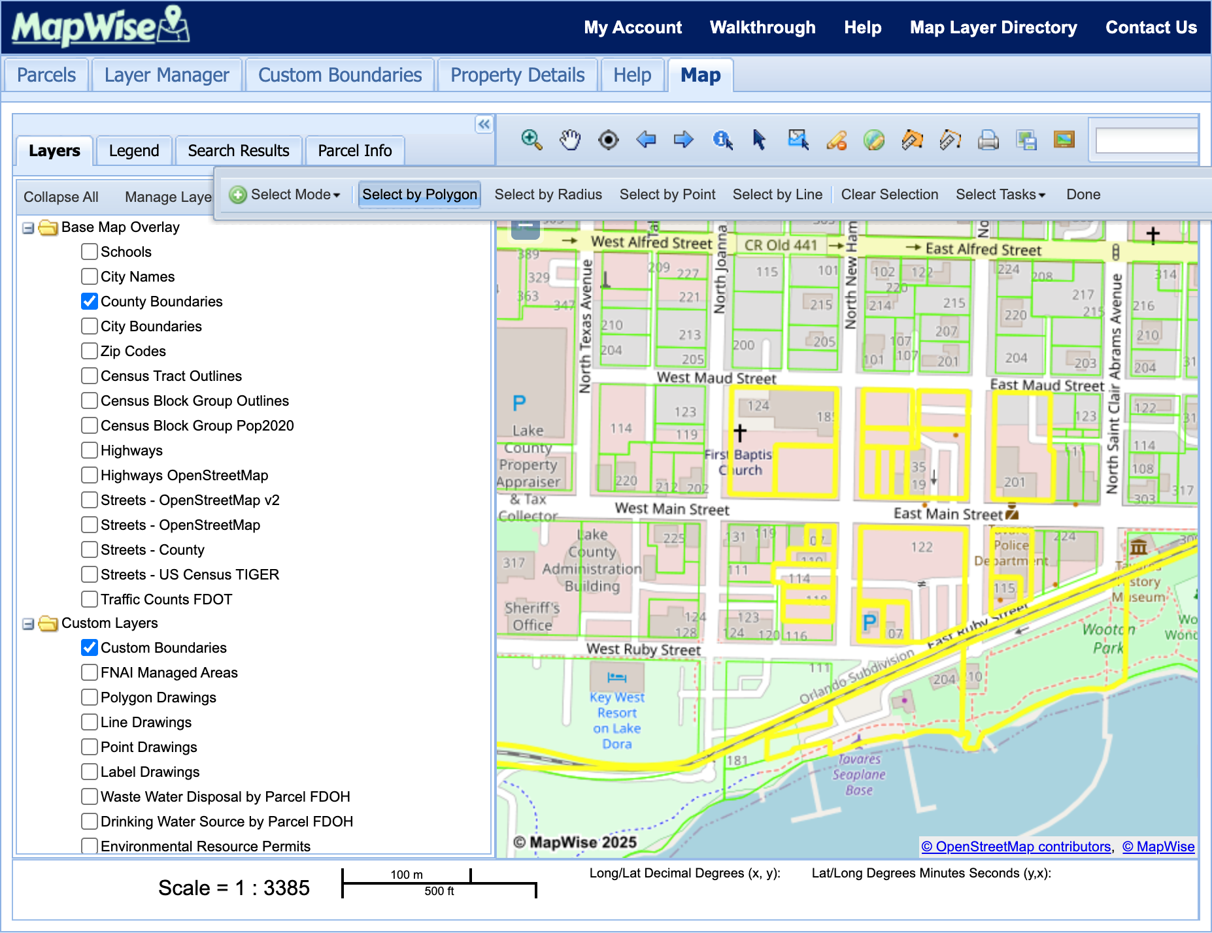This screenshot has height=933, width=1212.
Task: Click the target locate icon
Action: [608, 139]
